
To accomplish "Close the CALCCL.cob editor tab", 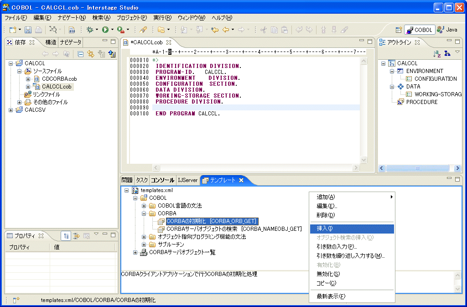I will pyautogui.click(x=169, y=42).
